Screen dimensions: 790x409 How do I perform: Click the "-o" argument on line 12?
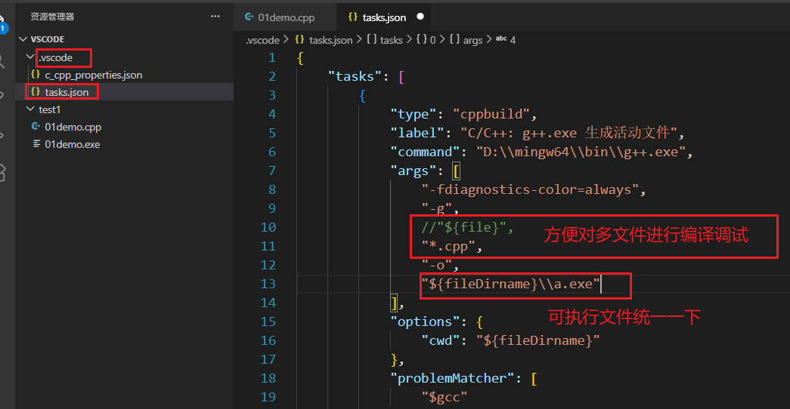[x=436, y=265]
